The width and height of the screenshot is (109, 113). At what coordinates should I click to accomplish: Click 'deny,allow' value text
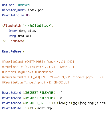(x=28, y=31)
